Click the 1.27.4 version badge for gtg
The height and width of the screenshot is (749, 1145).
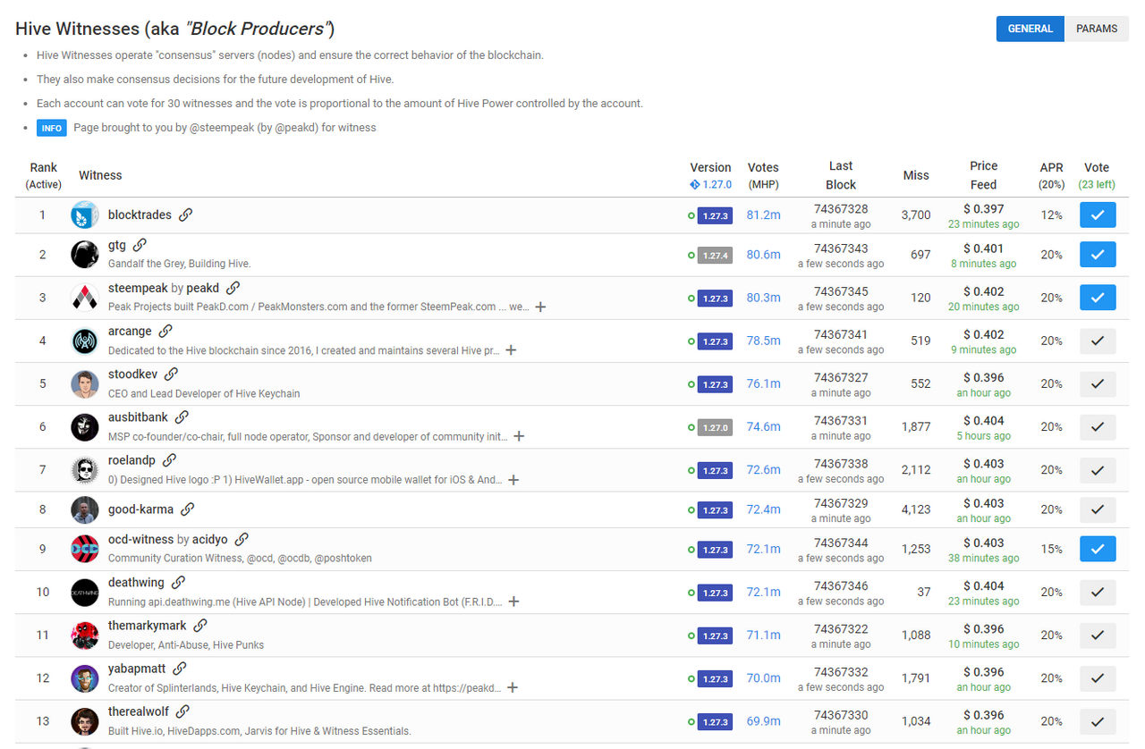pos(715,255)
